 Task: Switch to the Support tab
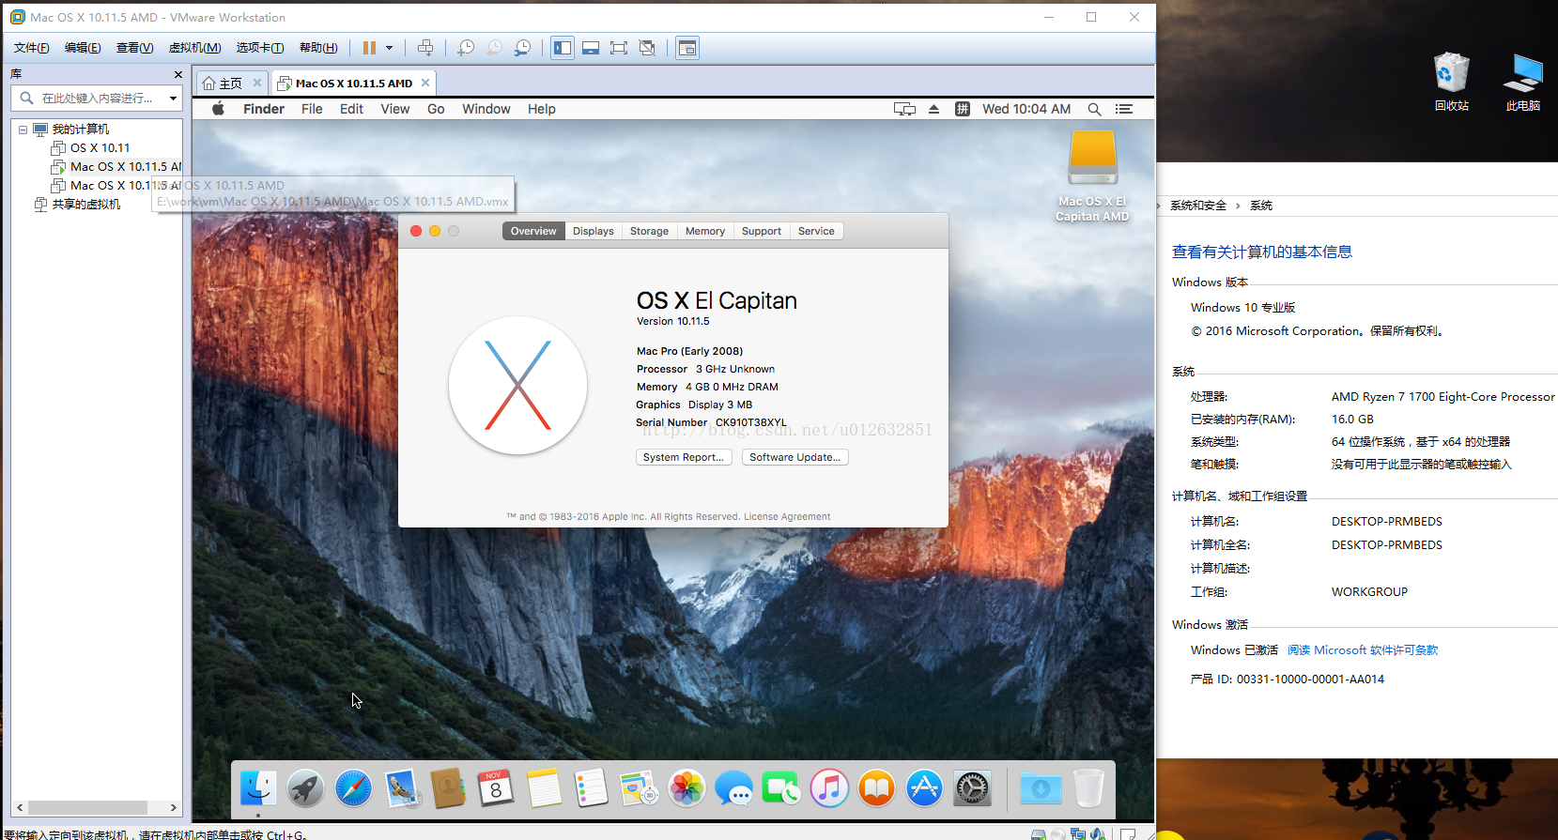pos(761,231)
